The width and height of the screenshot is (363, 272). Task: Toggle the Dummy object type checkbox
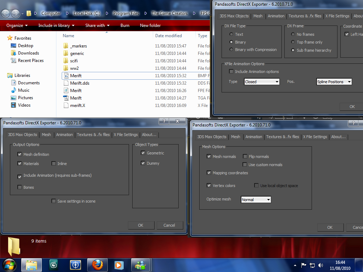coord(143,163)
